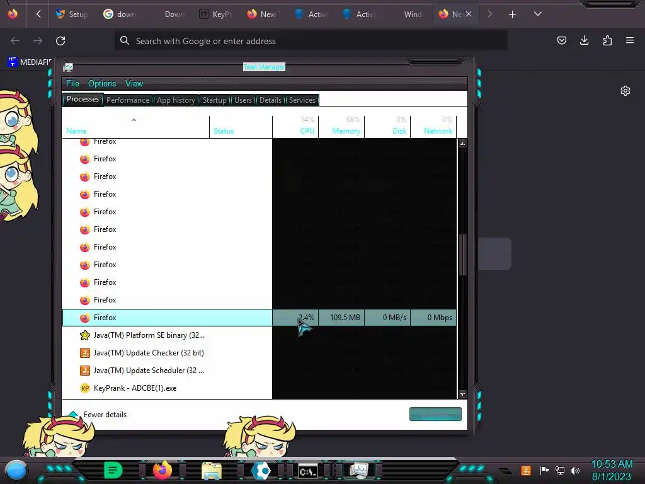
Task: Go forward using the browser forward arrow
Action: [x=38, y=41]
